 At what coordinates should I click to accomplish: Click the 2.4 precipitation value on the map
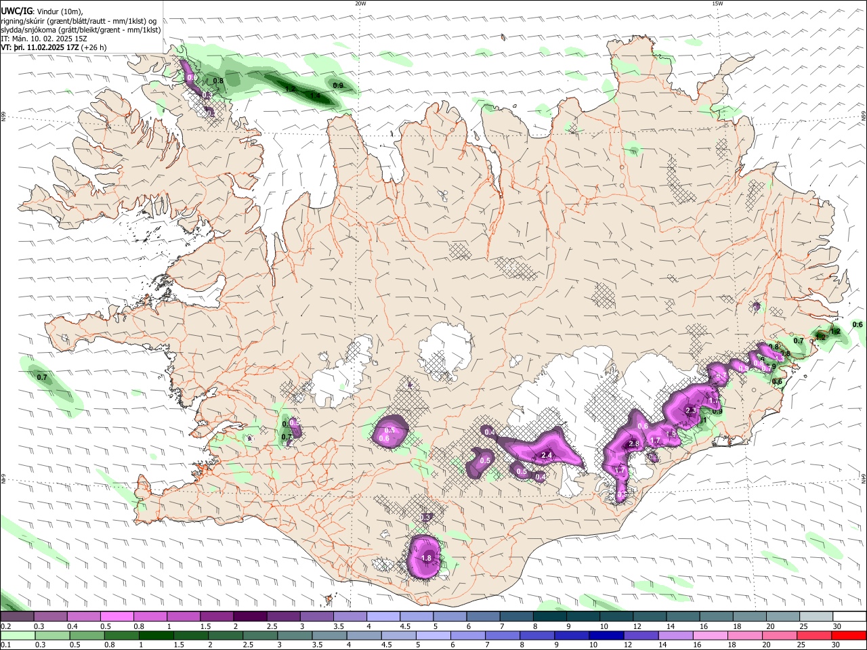[547, 456]
